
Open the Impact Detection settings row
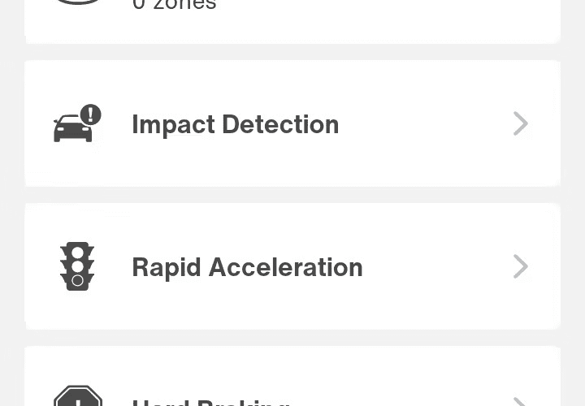click(x=292, y=123)
